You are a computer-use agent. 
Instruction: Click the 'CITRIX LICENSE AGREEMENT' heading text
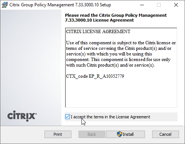pyautogui.click(x=98, y=32)
